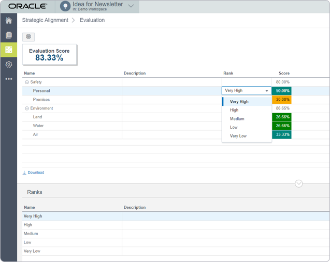Click the Ranks table Description column header
This screenshot has width=330, height=262.
[135, 207]
